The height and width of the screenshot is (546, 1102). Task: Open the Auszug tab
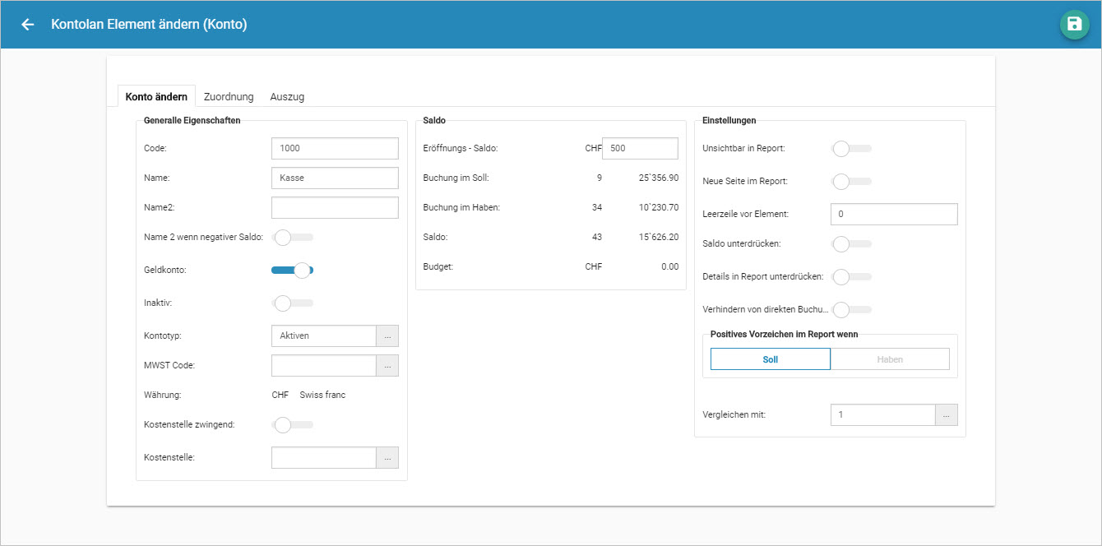point(287,97)
